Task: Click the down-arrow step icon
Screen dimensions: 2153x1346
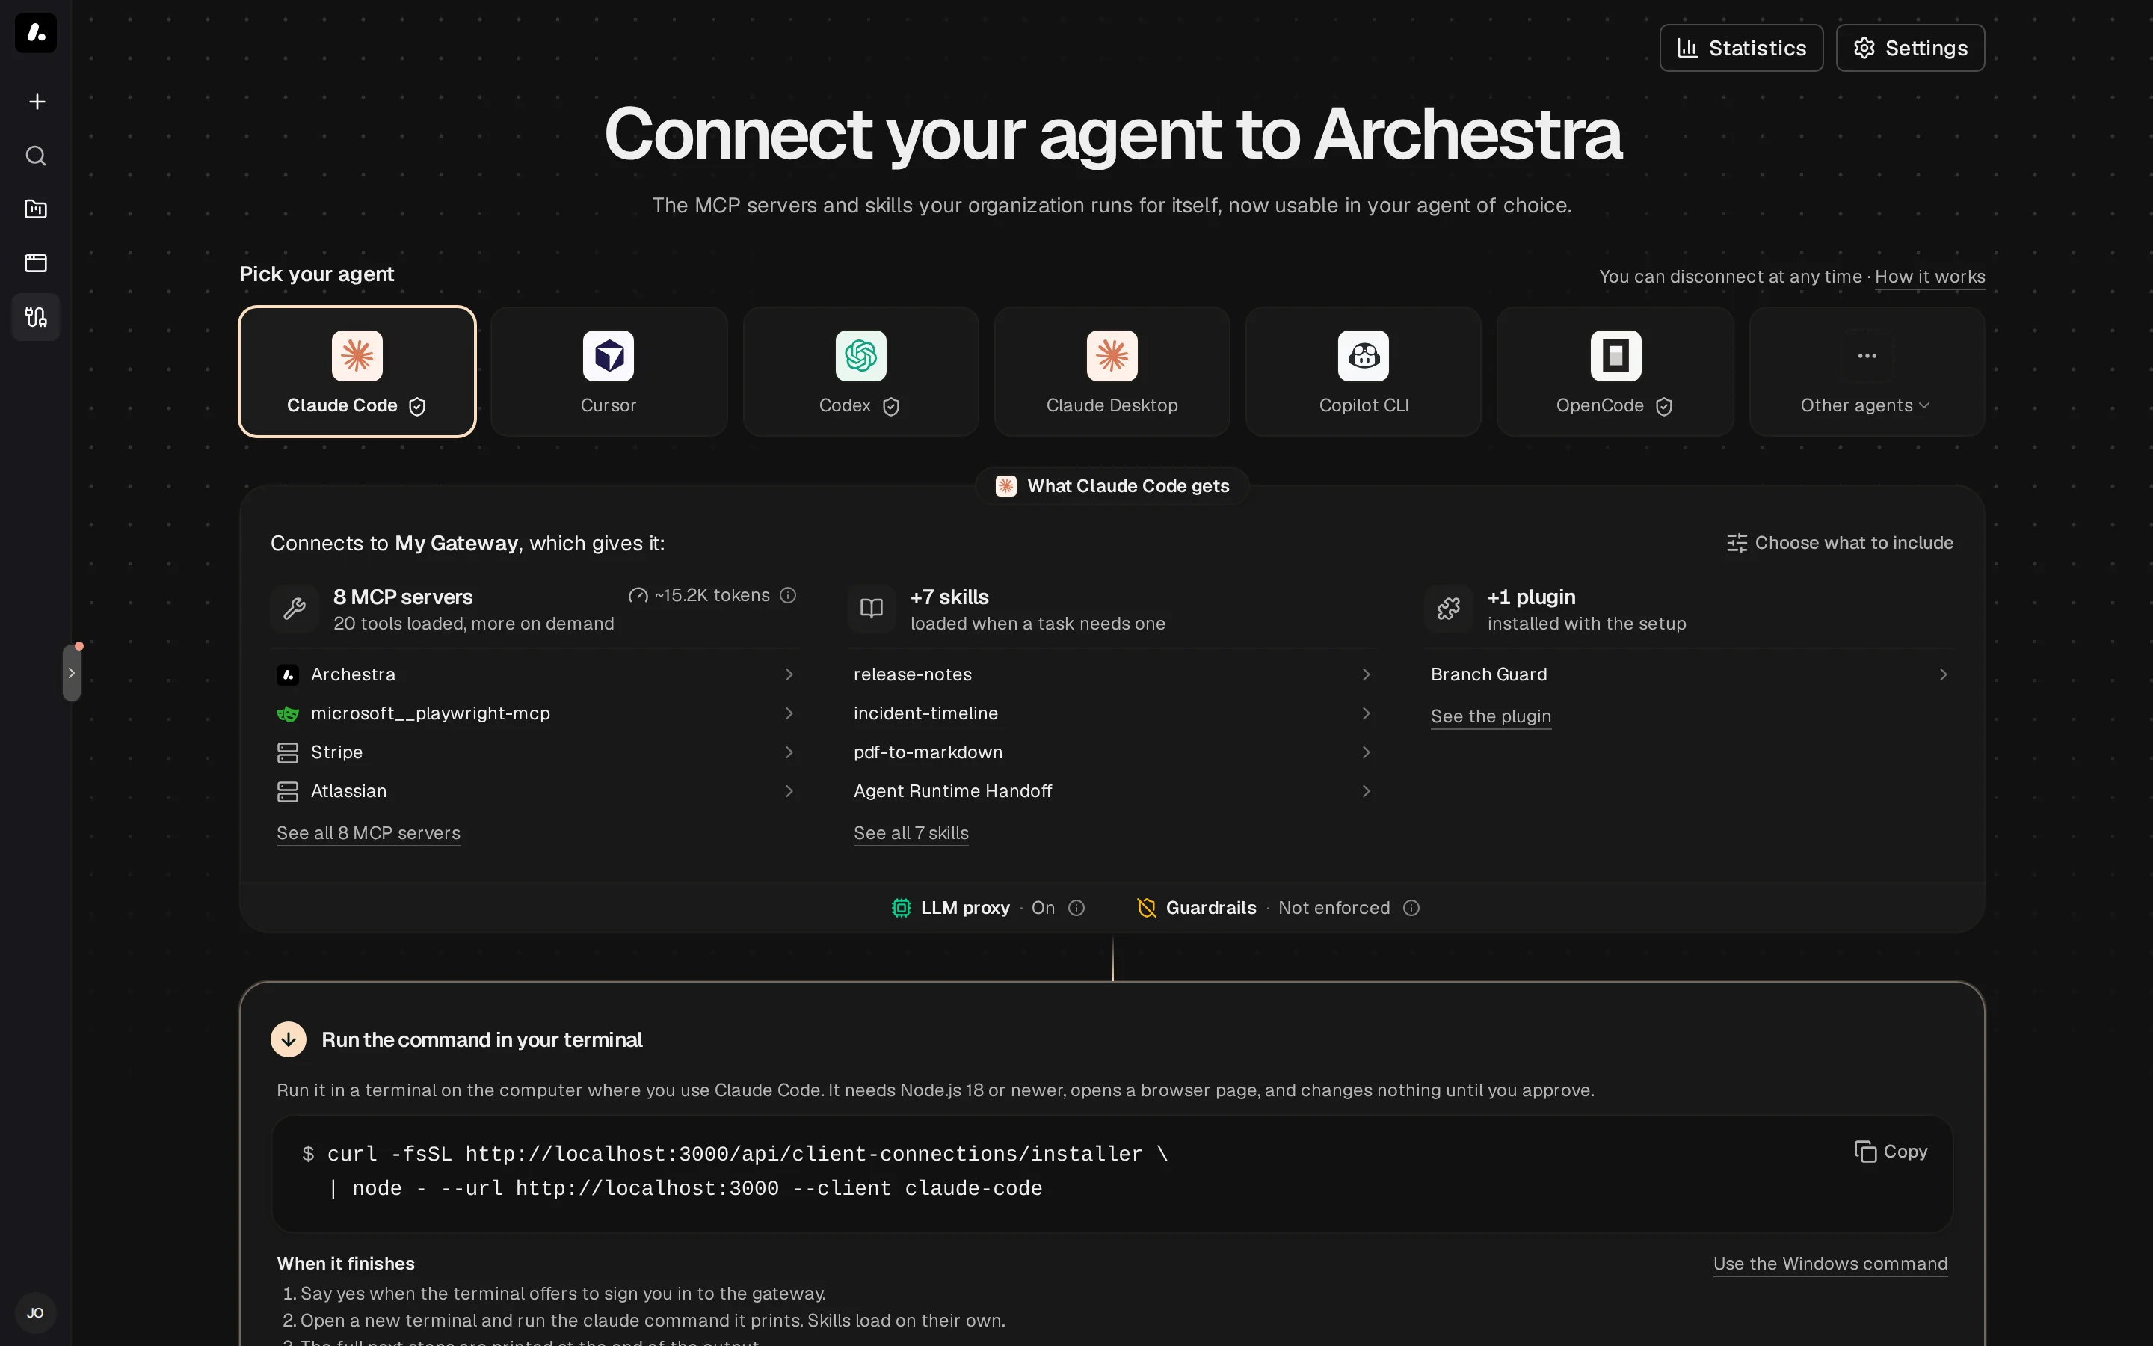Action: coord(289,1039)
